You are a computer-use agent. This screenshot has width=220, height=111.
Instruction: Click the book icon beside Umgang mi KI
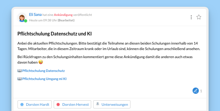[20, 79]
